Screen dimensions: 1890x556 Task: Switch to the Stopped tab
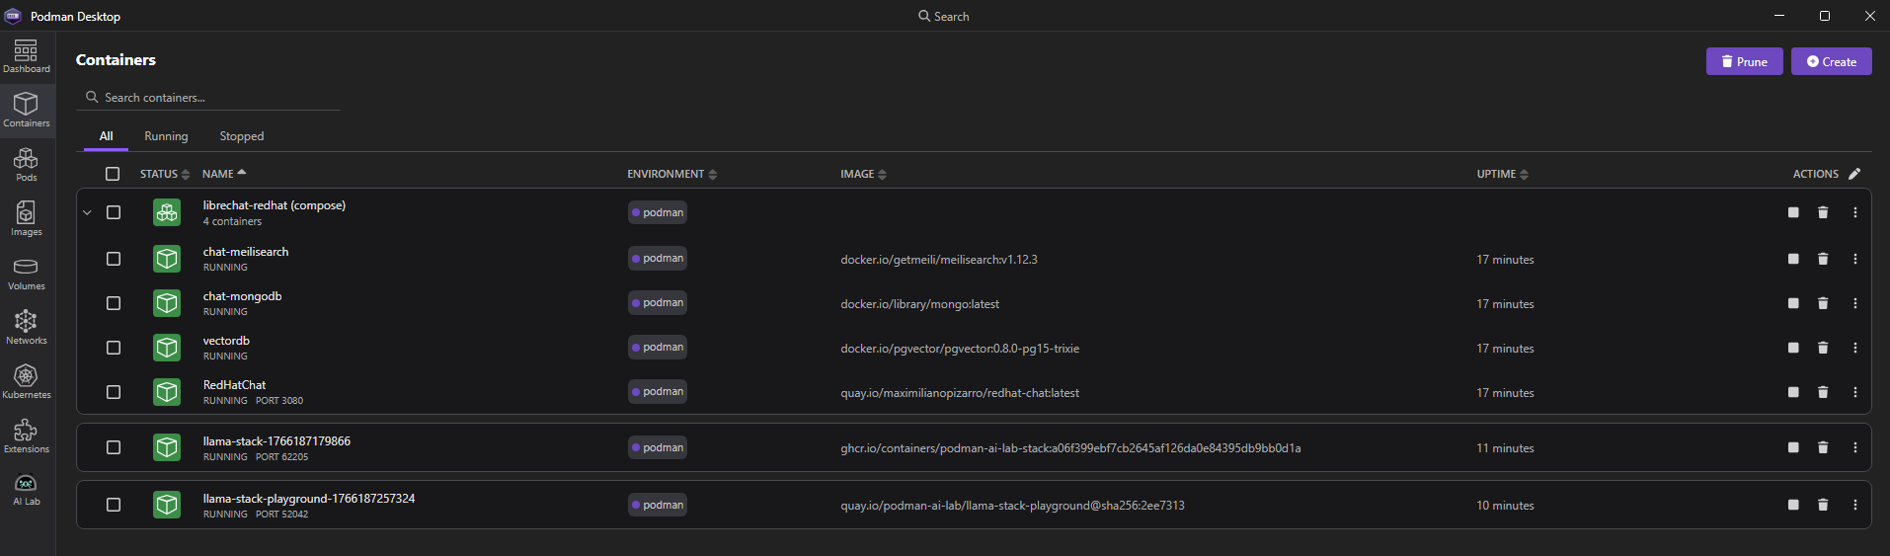[242, 136]
